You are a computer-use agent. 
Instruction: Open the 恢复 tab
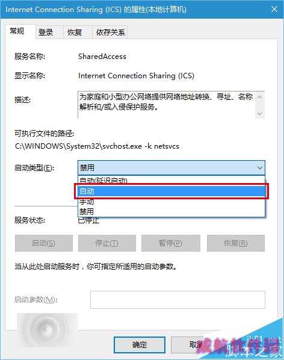[x=75, y=32]
